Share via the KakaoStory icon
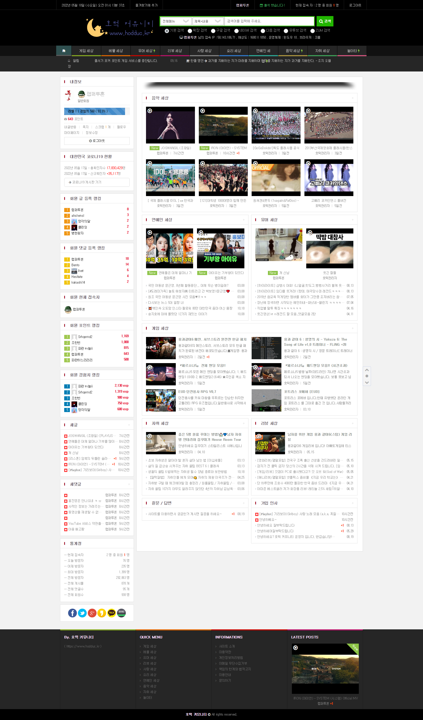 coord(102,613)
